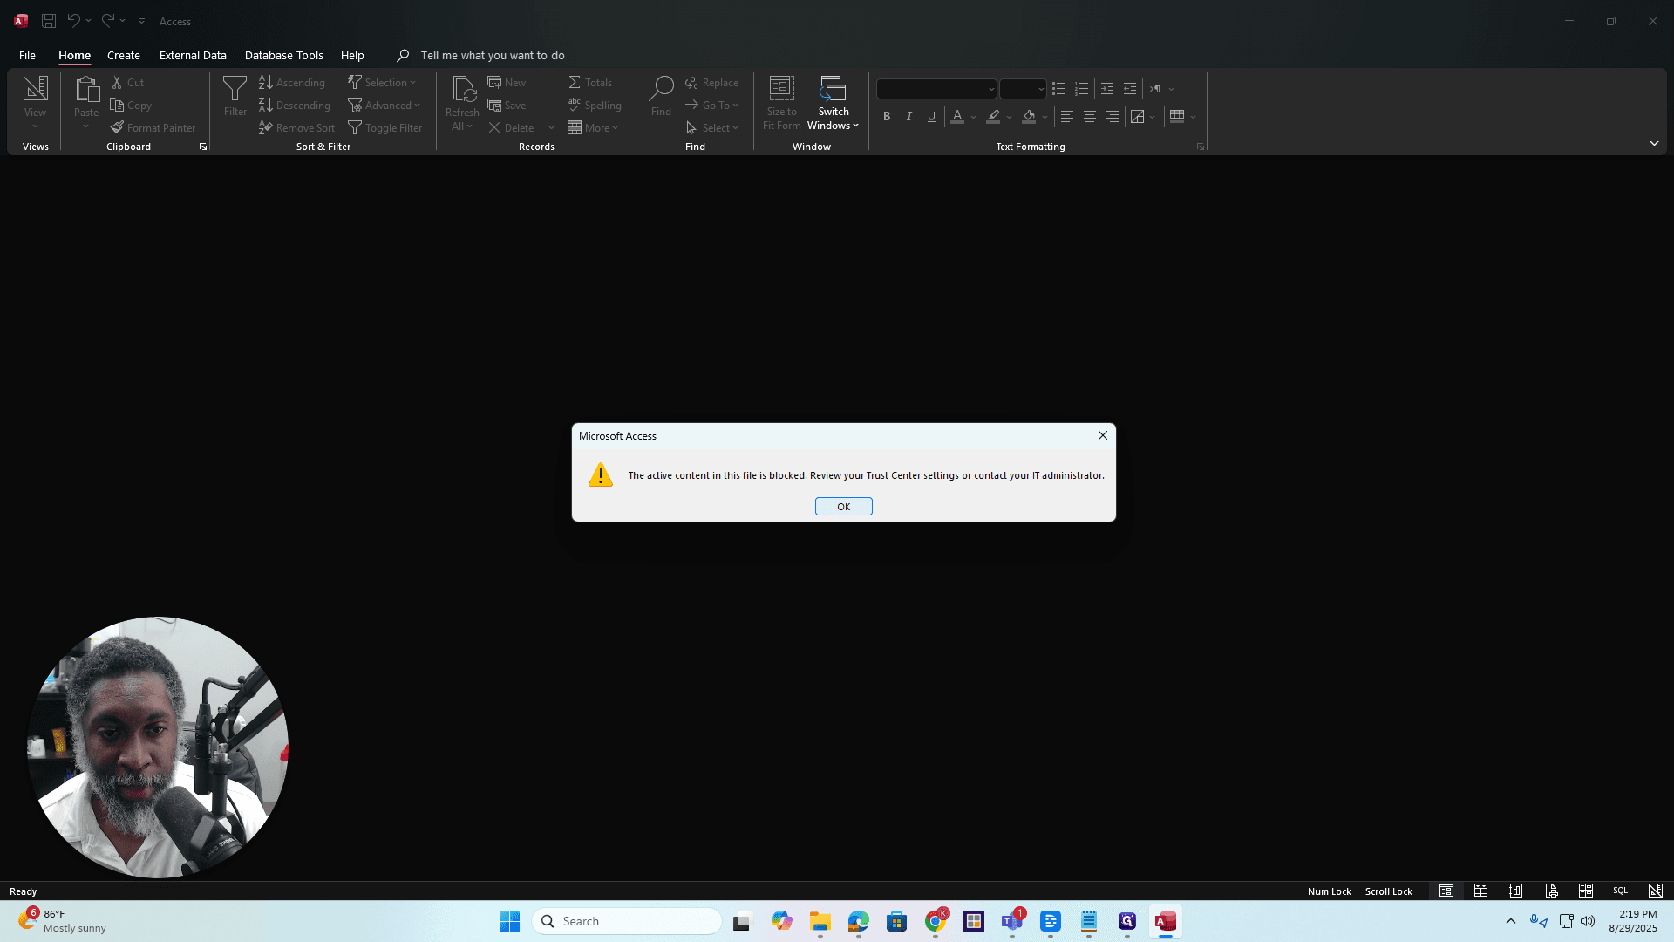Image resolution: width=1674 pixels, height=942 pixels.
Task: Open the Selection filter dropdown
Action: coord(382,83)
